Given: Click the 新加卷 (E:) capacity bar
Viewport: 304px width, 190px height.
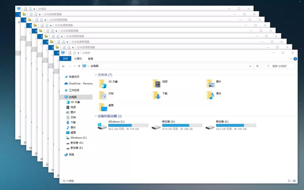Looking at the screenshot, I should (x=236, y=125).
